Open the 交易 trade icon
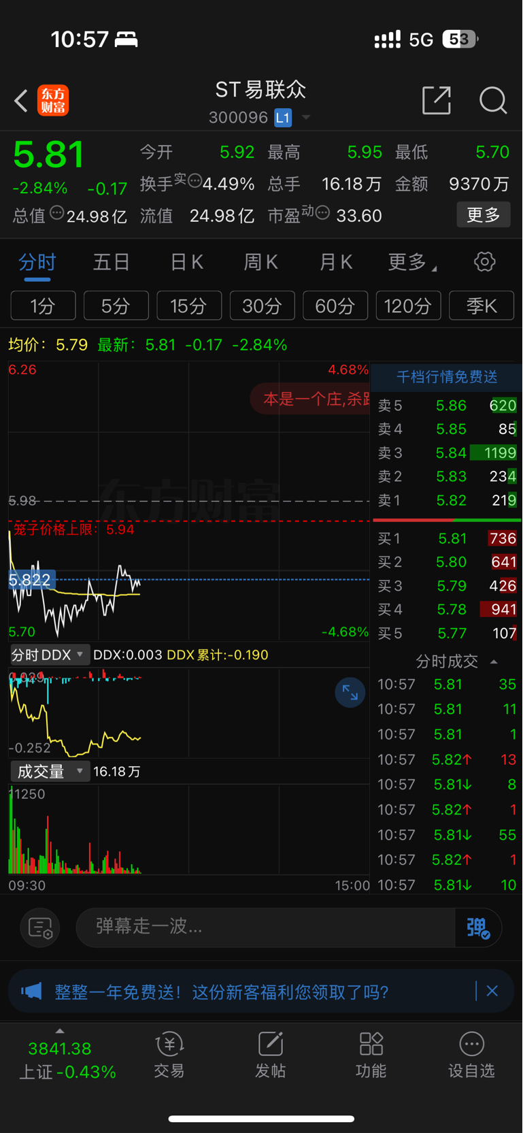Viewport: 523px width, 1133px height. [169, 1055]
